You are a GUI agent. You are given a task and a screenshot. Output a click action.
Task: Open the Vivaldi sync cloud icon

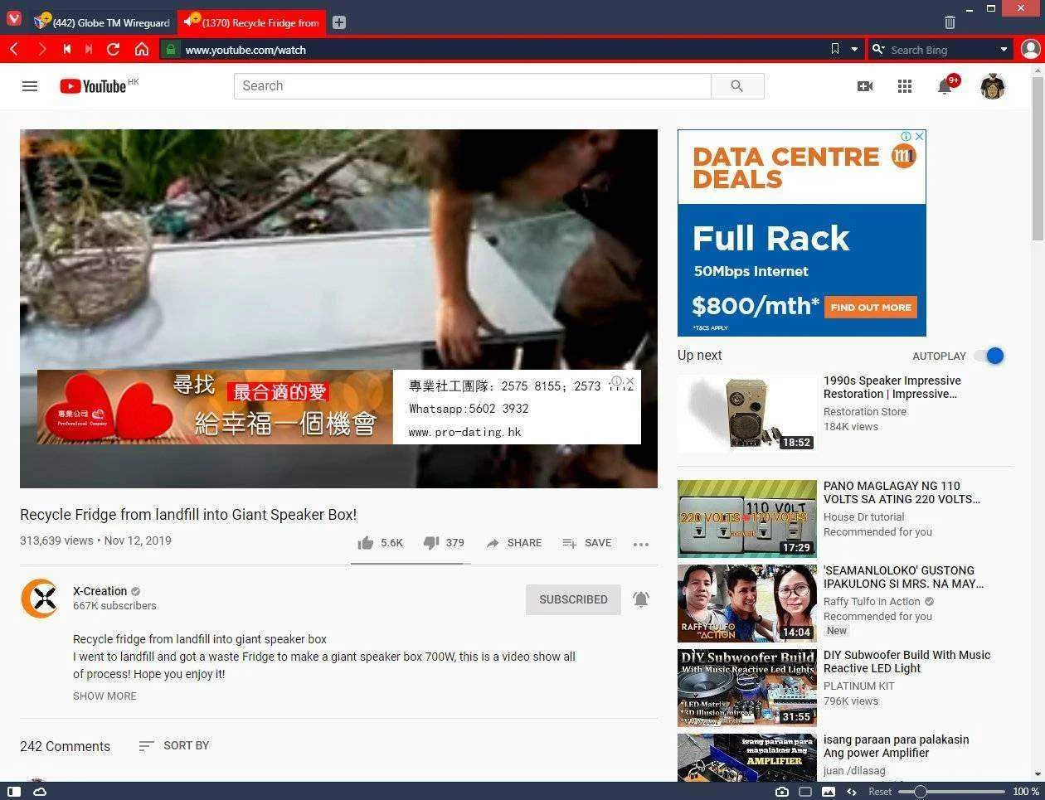(39, 792)
